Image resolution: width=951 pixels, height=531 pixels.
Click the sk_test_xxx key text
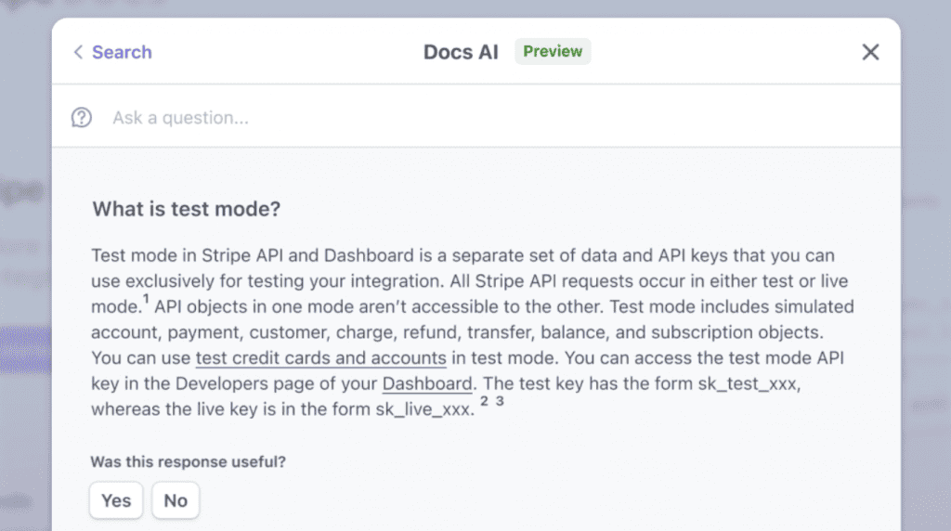pyautogui.click(x=747, y=383)
